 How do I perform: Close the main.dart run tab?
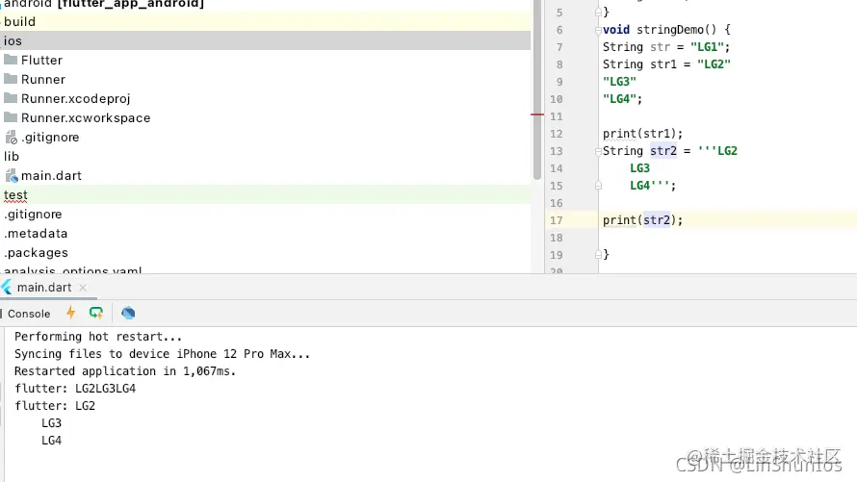click(83, 287)
